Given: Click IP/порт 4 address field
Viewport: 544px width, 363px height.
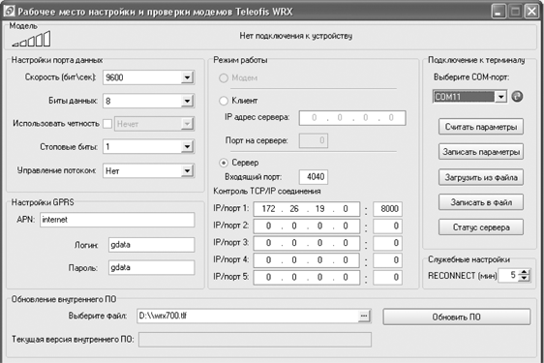Looking at the screenshot, I should click(x=307, y=260).
